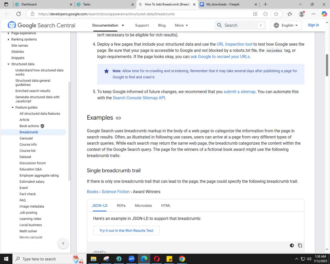Viewport: 330px width, 264px height.
Task: Click Try it out in the Rich Results Test
Action: pyautogui.click(x=126, y=230)
